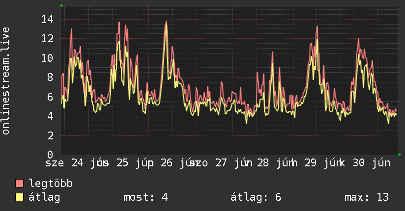Click the green arrow atop the y-axis
405x211 pixels.
[x=61, y=5]
